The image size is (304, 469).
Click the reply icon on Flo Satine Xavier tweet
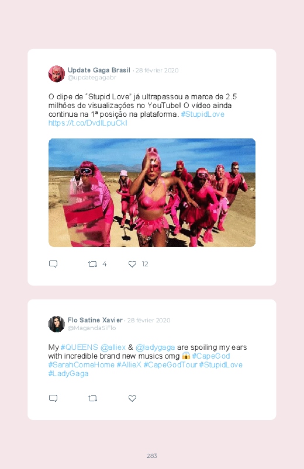pyautogui.click(x=53, y=398)
